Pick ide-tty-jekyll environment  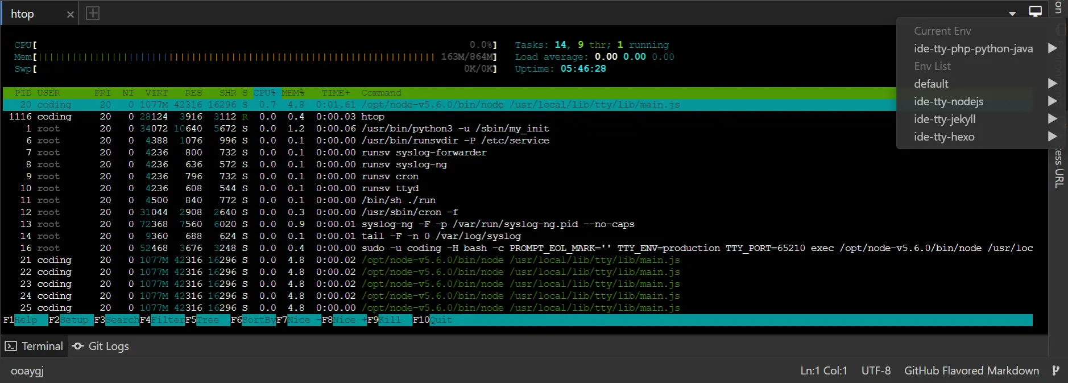click(945, 119)
